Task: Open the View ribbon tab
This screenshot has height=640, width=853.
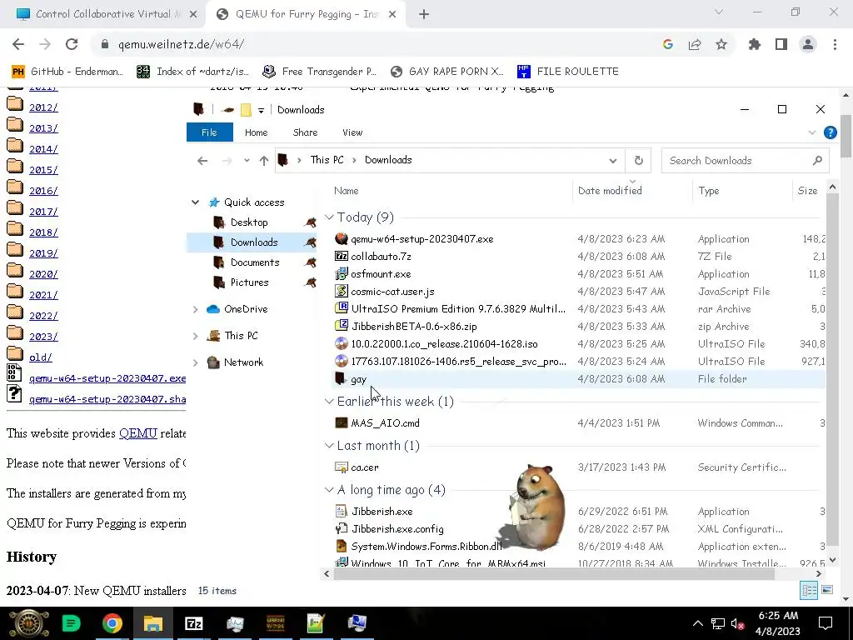Action: (352, 132)
